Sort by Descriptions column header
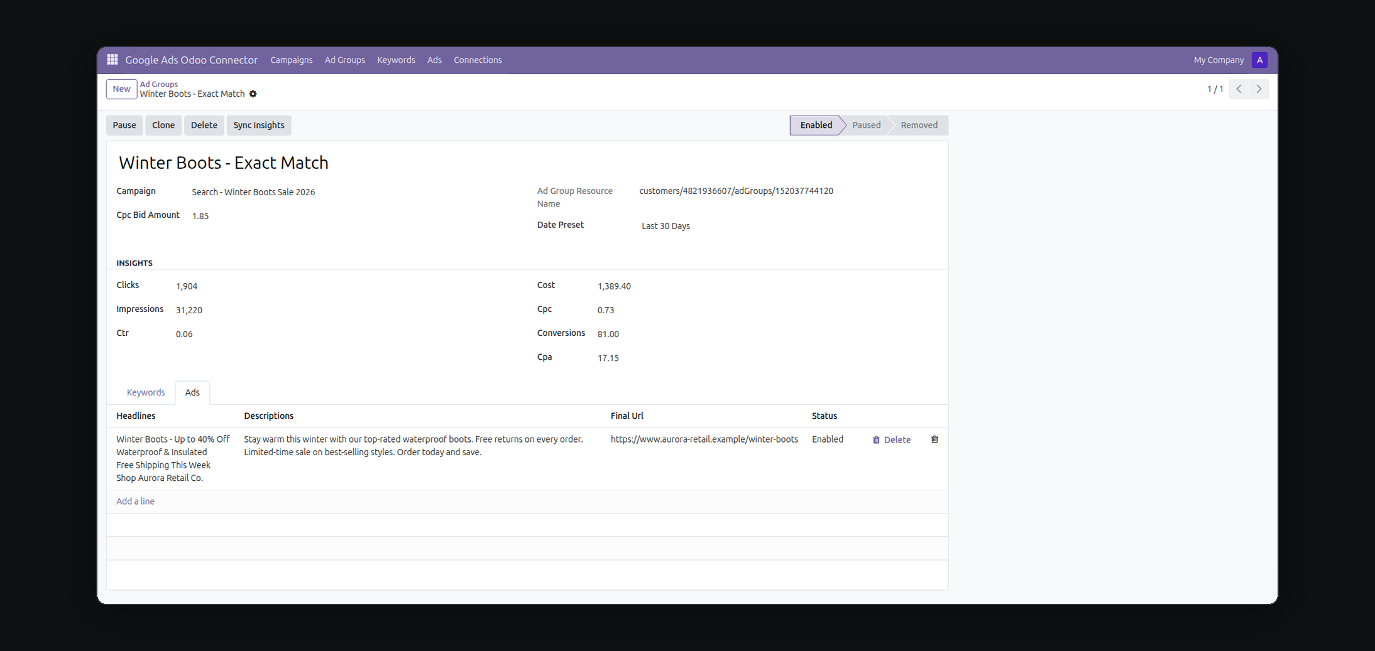 pos(269,416)
